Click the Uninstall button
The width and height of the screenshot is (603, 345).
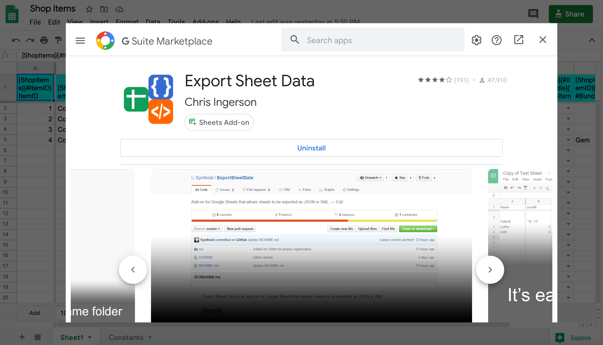[311, 148]
